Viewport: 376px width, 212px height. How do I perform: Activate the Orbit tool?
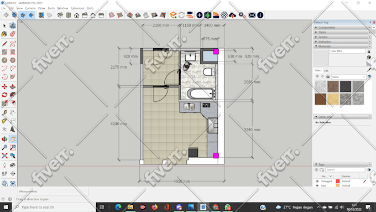pyautogui.click(x=4, y=139)
